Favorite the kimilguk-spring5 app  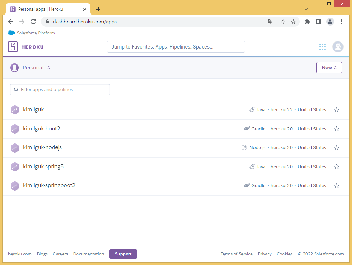tap(336, 167)
